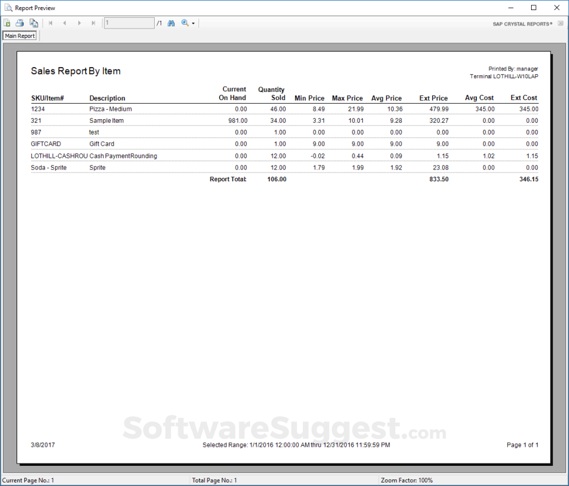Click the Export Report icon
The image size is (569, 486).
point(7,23)
